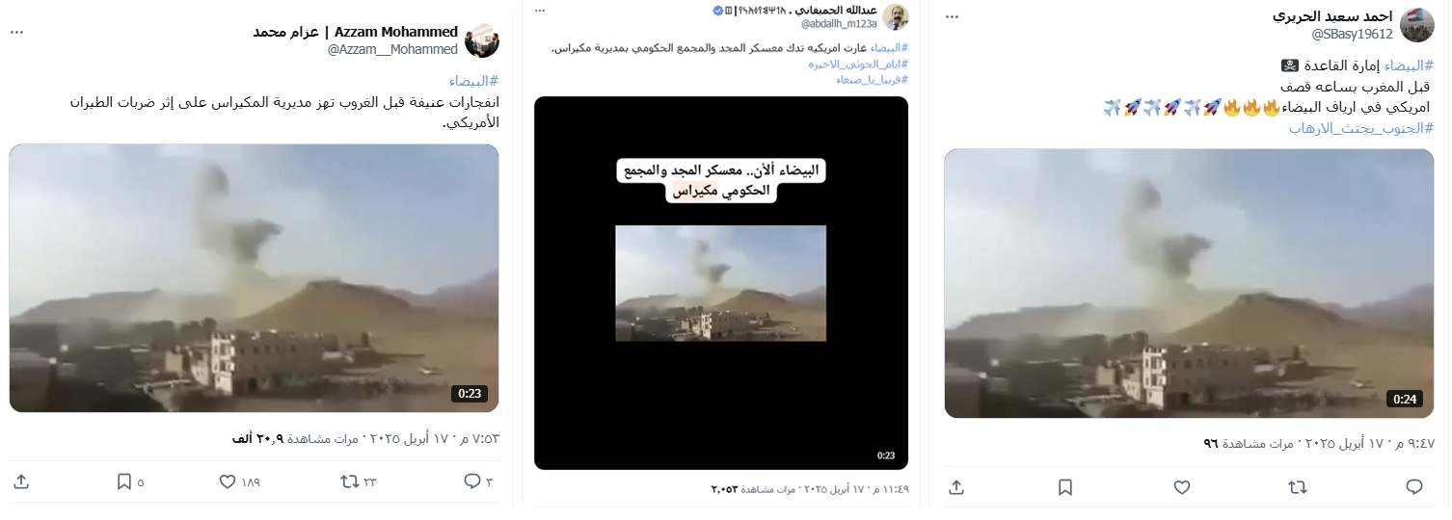The image size is (1452, 520).
Task: Open Azzam Mohammed's profile avatar
Action: [482, 40]
